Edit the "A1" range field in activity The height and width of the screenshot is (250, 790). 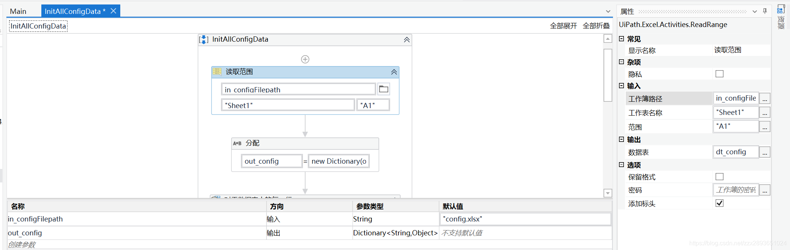point(373,105)
